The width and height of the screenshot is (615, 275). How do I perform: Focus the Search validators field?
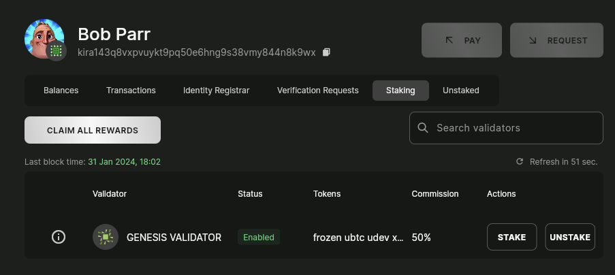pos(514,128)
